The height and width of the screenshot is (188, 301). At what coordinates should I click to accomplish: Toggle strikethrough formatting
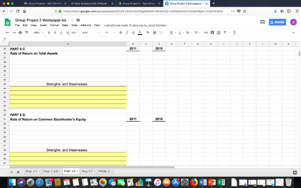tap(133, 33)
